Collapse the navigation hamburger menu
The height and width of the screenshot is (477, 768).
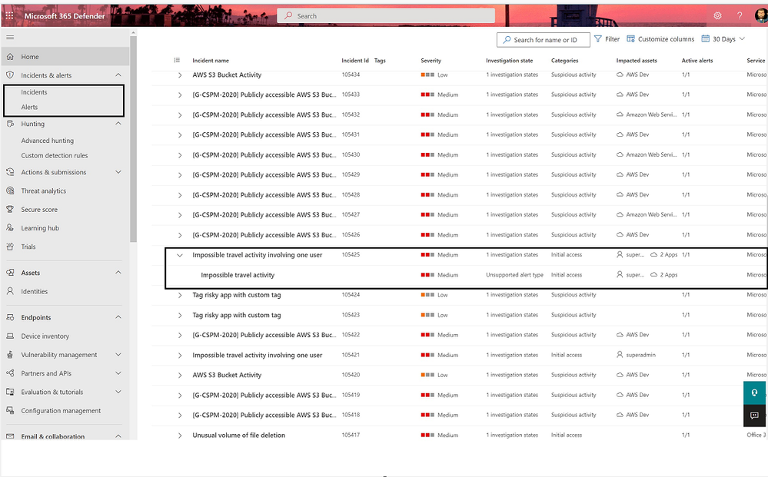coord(10,37)
